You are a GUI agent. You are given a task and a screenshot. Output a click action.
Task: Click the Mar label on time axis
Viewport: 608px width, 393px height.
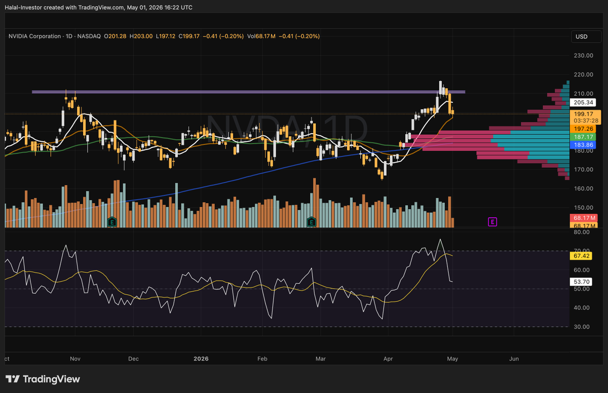(320, 359)
